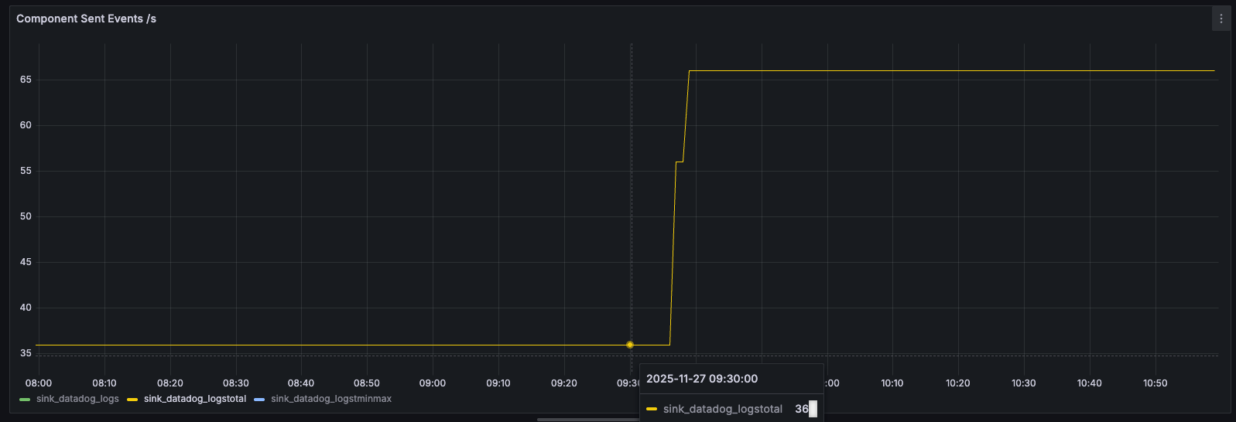1236x422 pixels.
Task: Click the panel title Component Sent Events /s
Action: tap(86, 19)
